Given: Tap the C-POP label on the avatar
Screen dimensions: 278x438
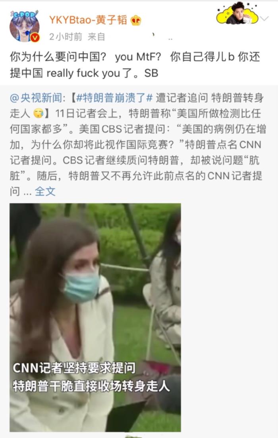Looking at the screenshot, I should [x=24, y=14].
